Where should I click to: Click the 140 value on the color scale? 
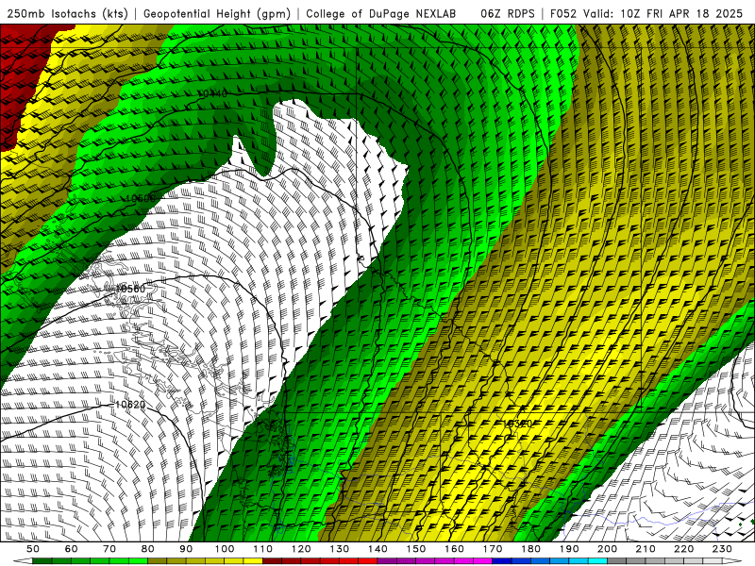coord(377,549)
